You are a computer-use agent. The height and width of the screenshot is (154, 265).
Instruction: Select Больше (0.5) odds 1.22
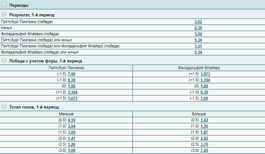(204, 120)
